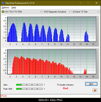Click the Jitter score value 1
This screenshot has width=101, height=102.
tap(44, 85)
